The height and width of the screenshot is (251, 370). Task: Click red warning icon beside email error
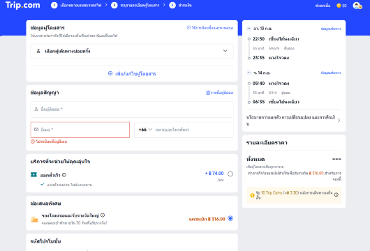[x=33, y=142]
